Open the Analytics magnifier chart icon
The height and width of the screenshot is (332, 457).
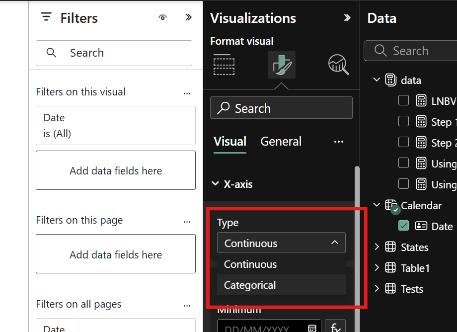tap(339, 65)
